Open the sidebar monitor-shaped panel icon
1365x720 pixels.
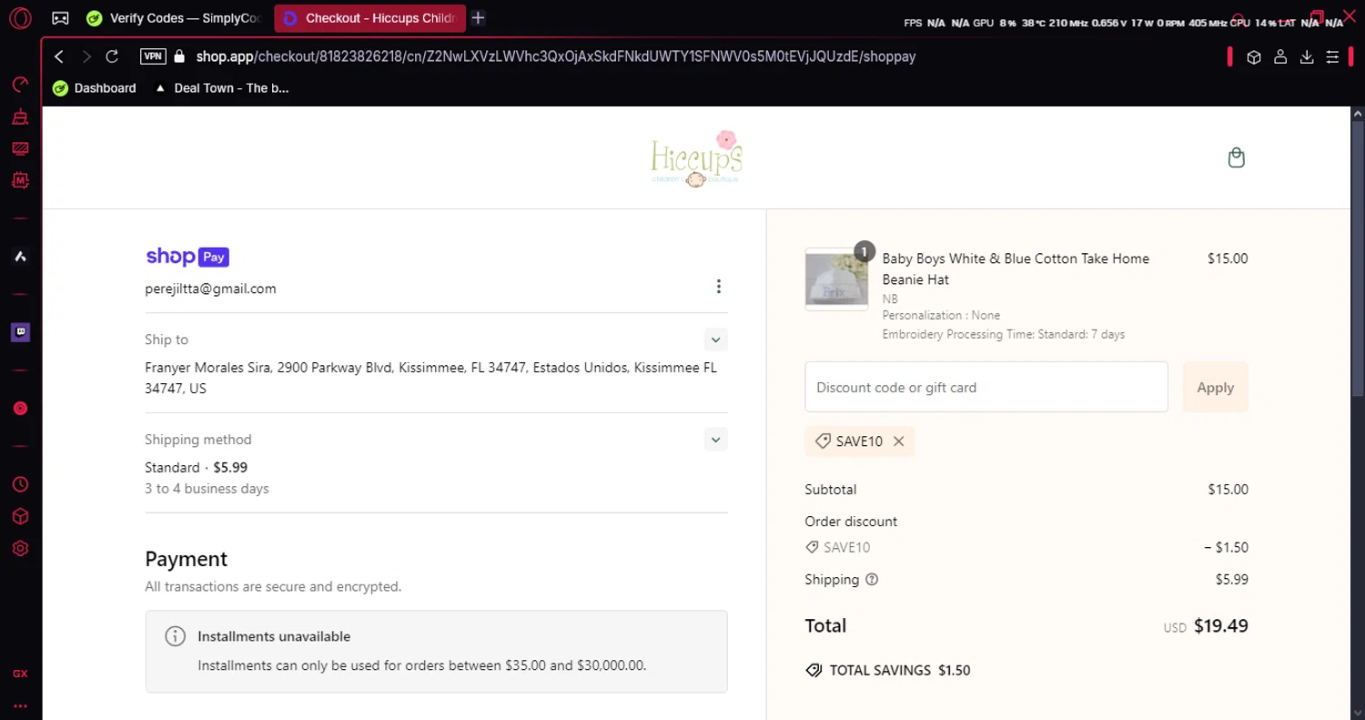(x=20, y=148)
